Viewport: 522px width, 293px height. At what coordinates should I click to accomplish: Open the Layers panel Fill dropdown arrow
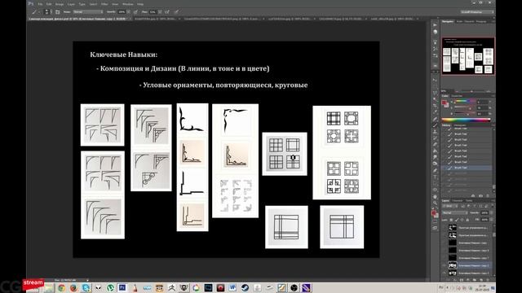point(491,220)
